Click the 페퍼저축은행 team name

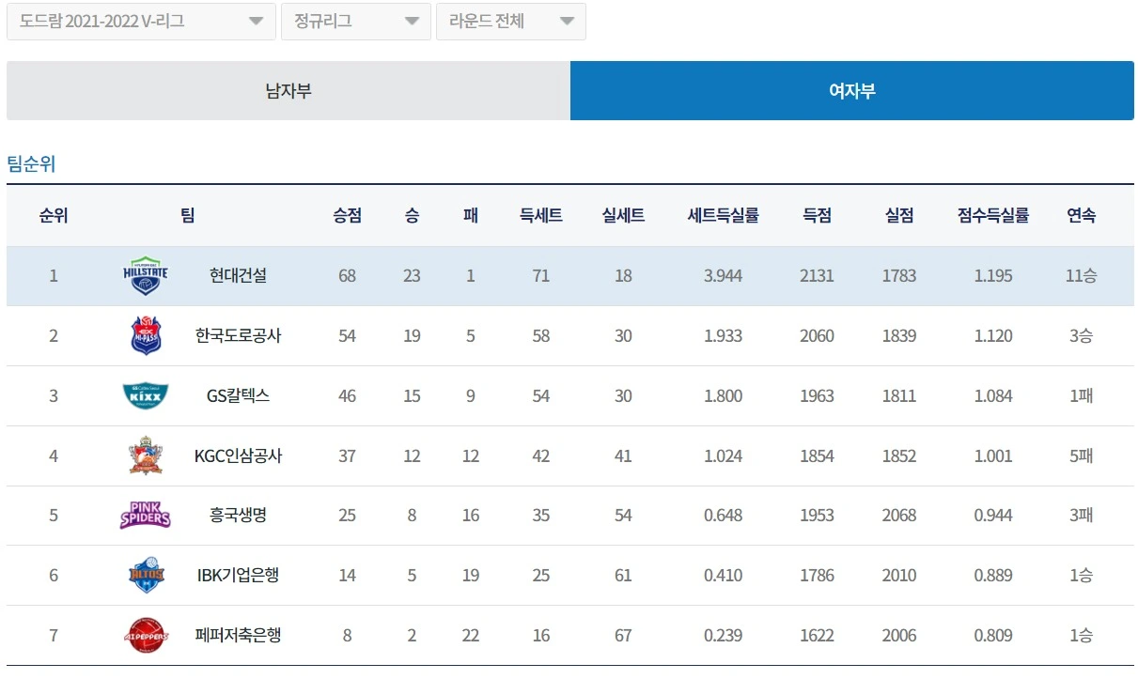point(239,635)
